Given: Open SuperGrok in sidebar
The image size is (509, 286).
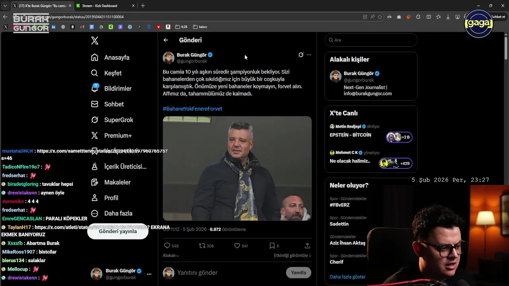Looking at the screenshot, I should click(x=112, y=120).
